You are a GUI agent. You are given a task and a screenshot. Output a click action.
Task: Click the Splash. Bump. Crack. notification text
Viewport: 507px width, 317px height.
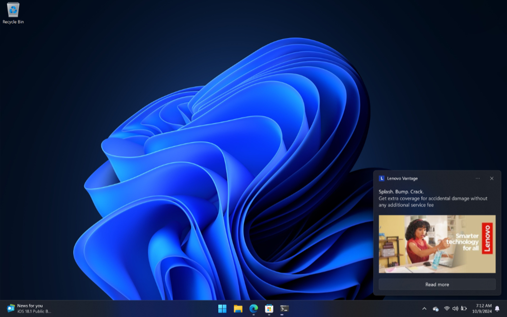tap(401, 192)
